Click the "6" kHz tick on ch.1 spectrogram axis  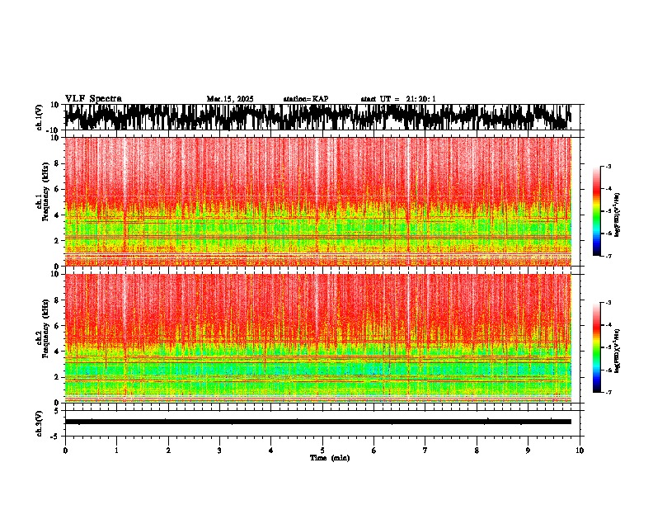(x=57, y=189)
